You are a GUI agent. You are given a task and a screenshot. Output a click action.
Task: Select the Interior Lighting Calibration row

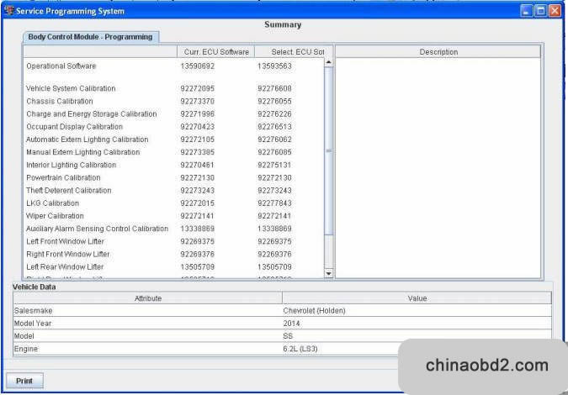click(x=174, y=165)
